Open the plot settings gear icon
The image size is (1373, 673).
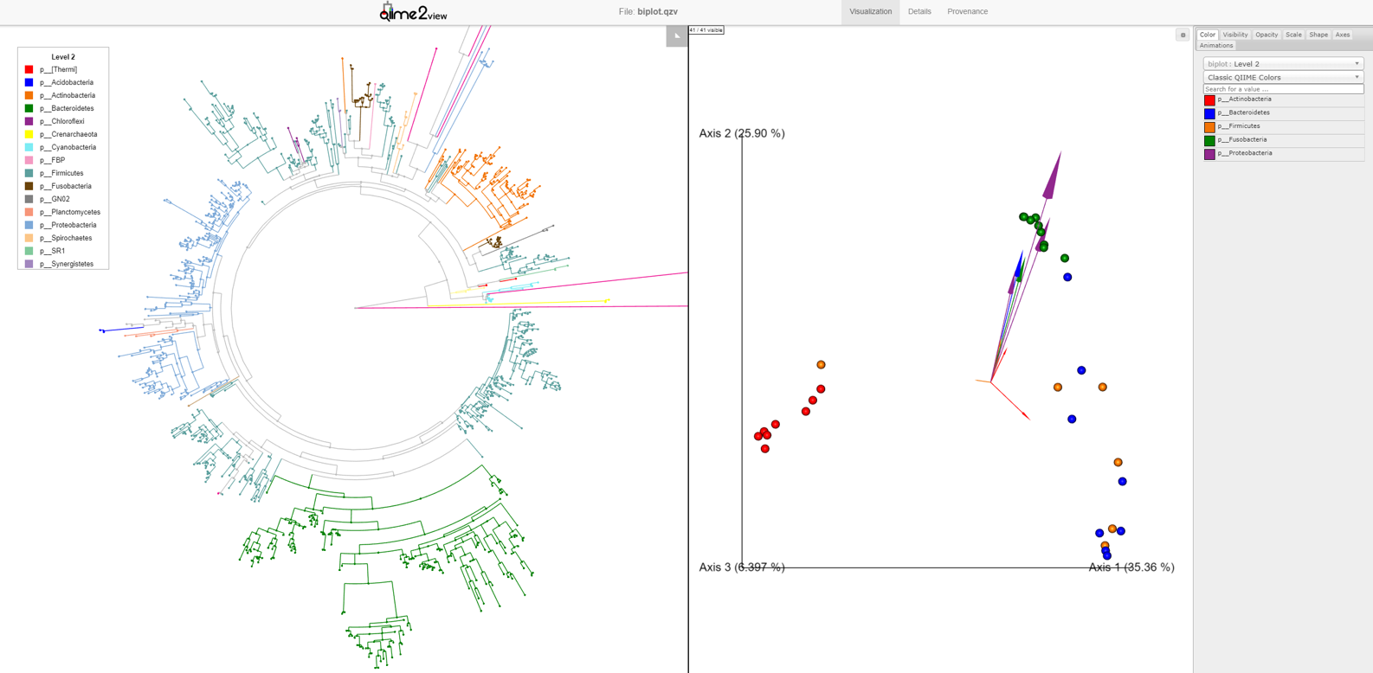[x=1183, y=35]
